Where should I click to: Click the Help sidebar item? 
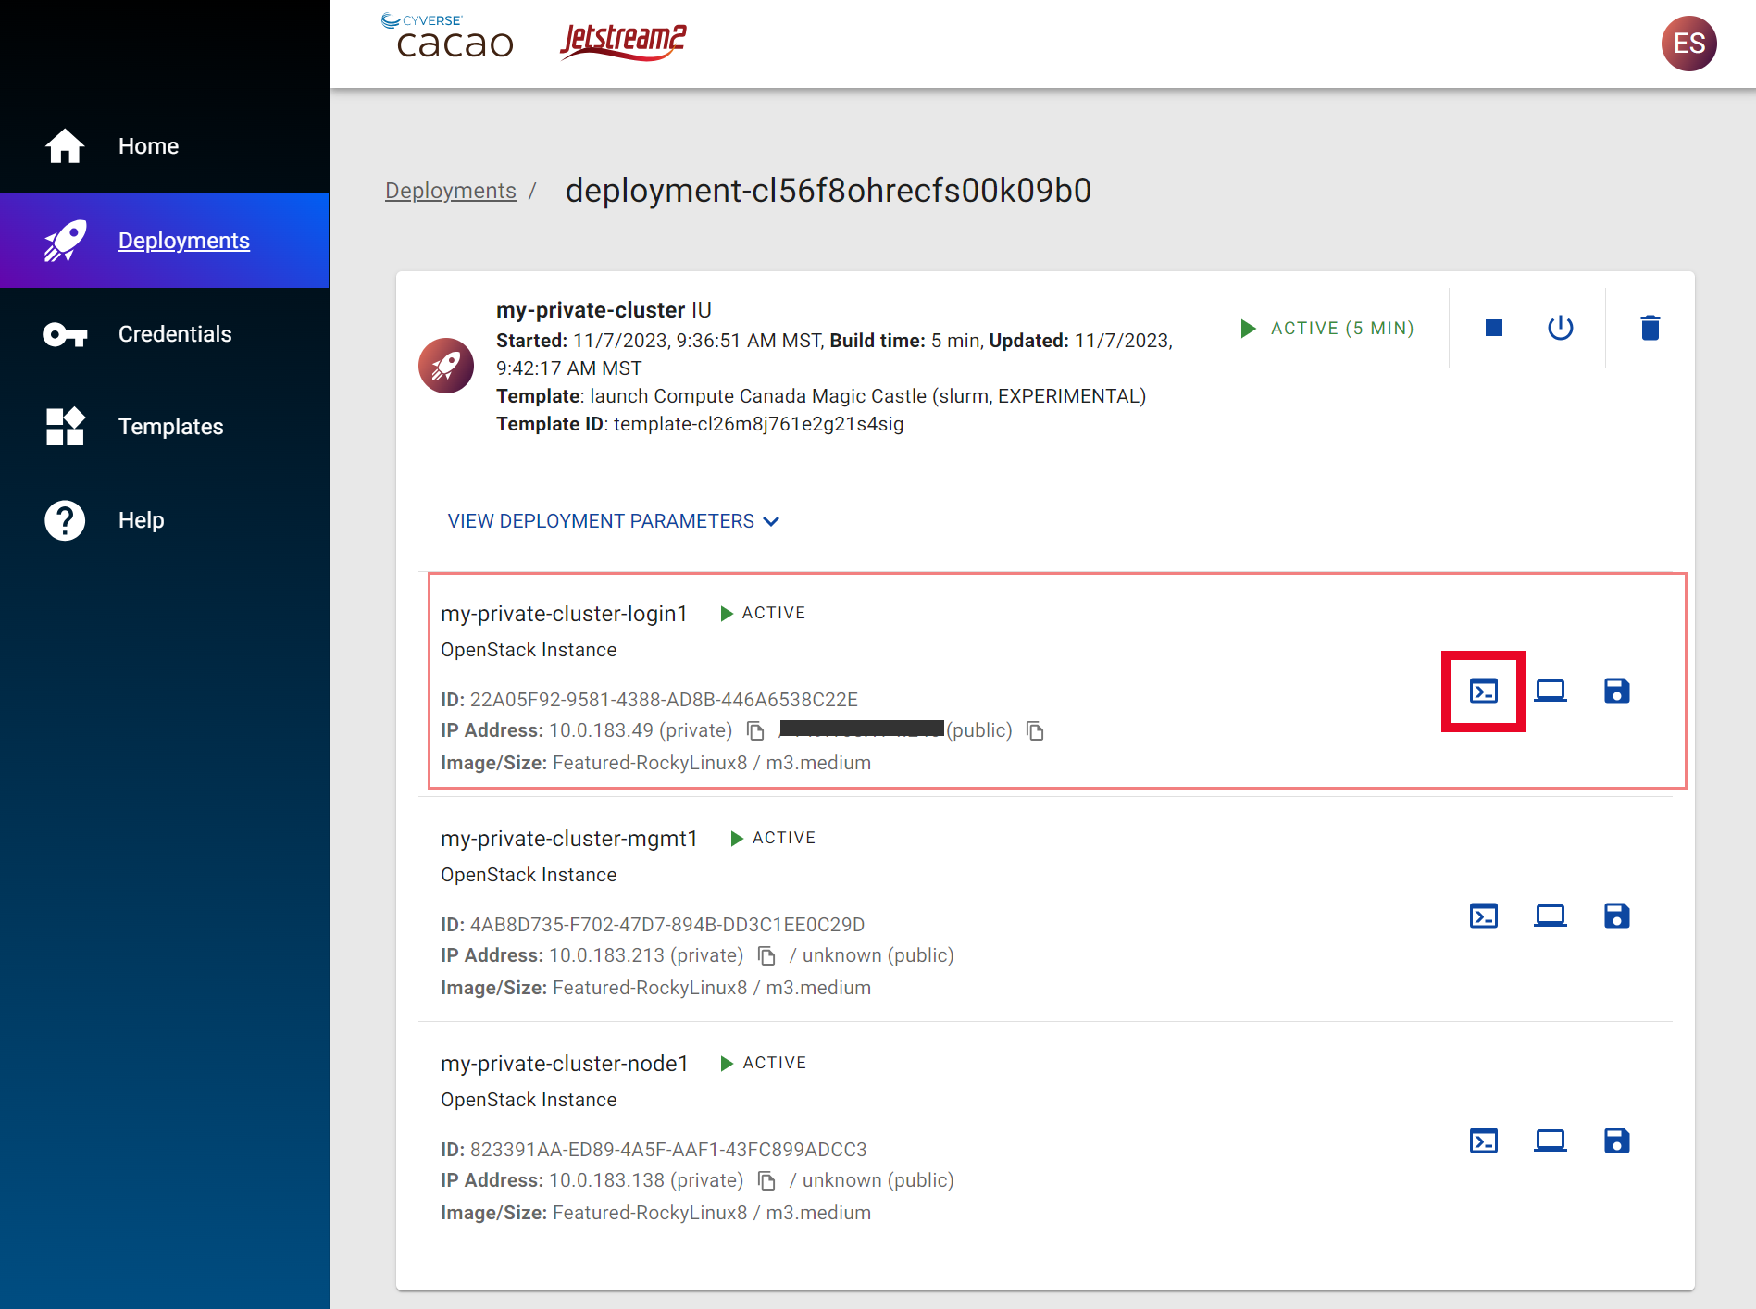point(141,520)
